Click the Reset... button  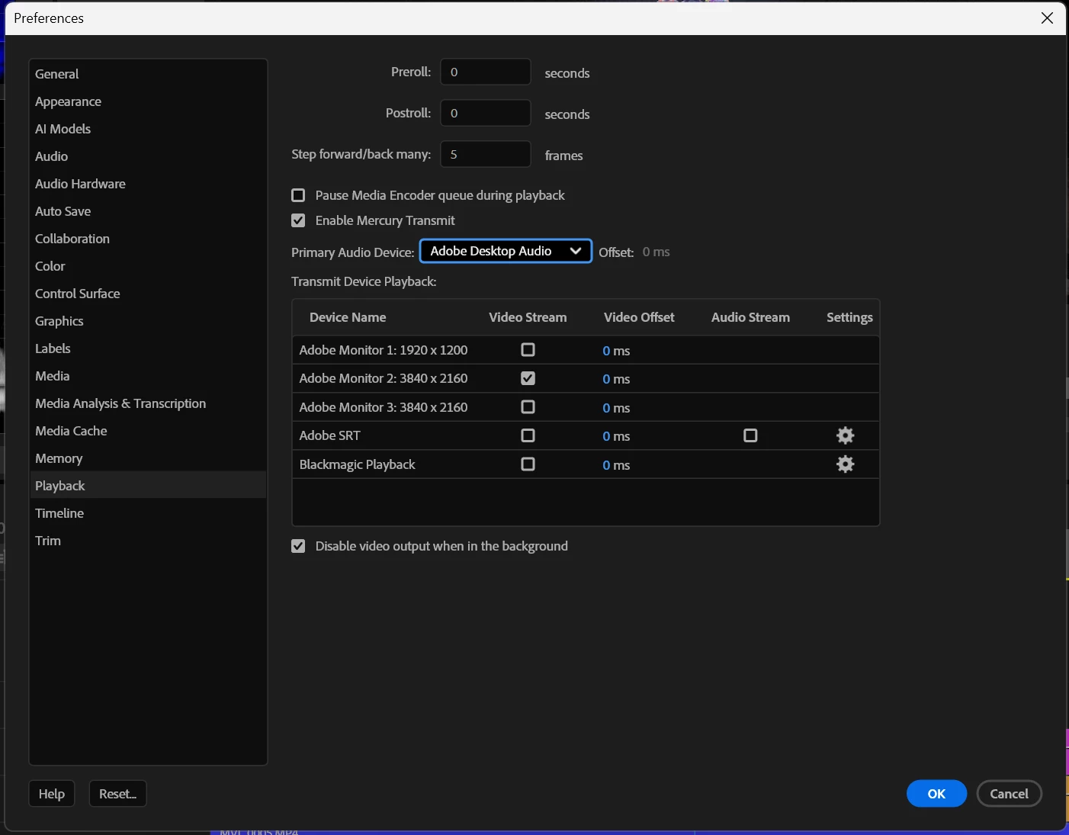(117, 794)
